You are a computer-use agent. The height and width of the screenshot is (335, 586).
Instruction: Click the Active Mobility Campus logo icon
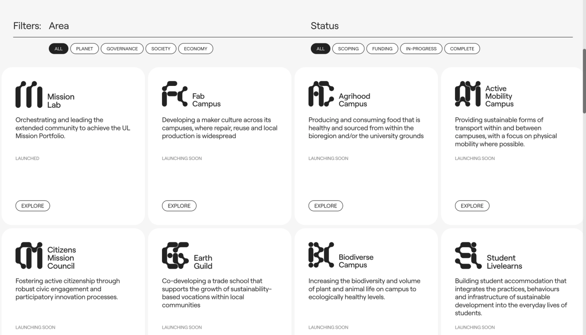point(467,95)
